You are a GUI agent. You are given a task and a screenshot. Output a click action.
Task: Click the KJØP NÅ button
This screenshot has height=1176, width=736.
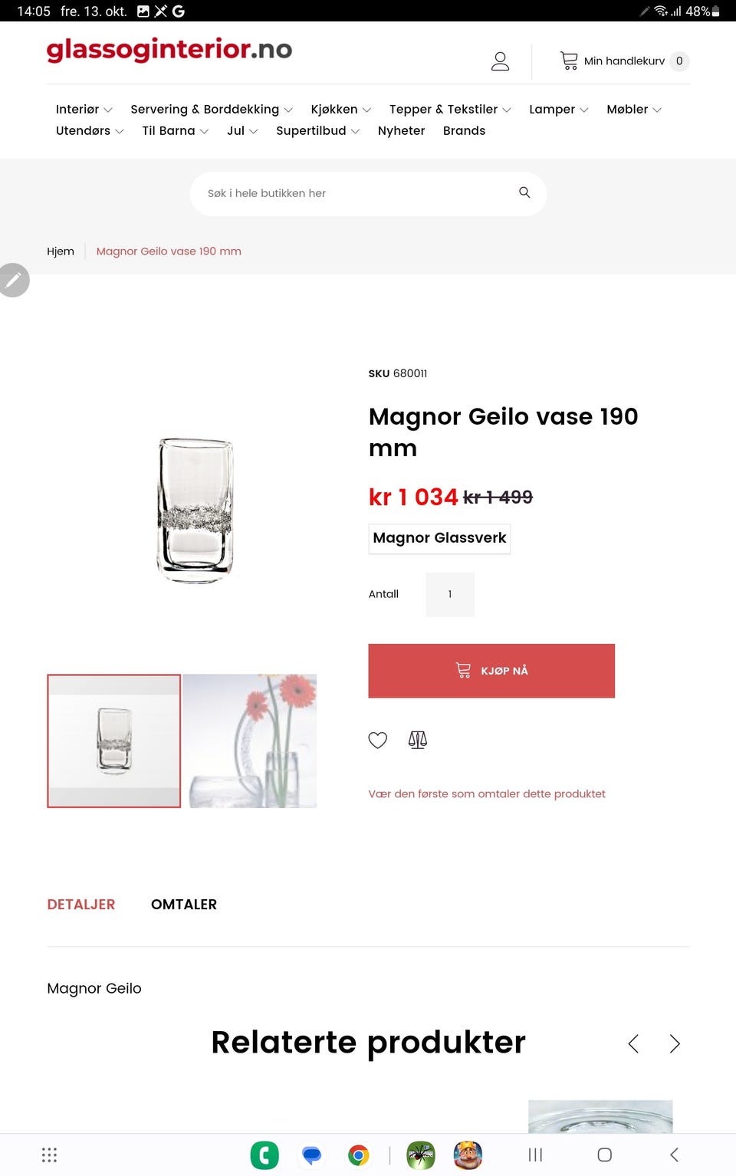point(491,671)
